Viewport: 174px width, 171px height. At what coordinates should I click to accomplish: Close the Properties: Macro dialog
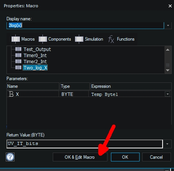[x=170, y=6]
